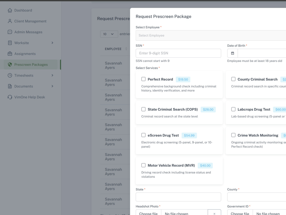
Task: Click 'Criminal record search at the state level'
Action: [x=169, y=116]
